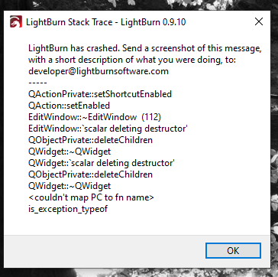Click the developer@lightburnsoftware.com email address
Viewport: 278px width, 277px height.
(99, 71)
